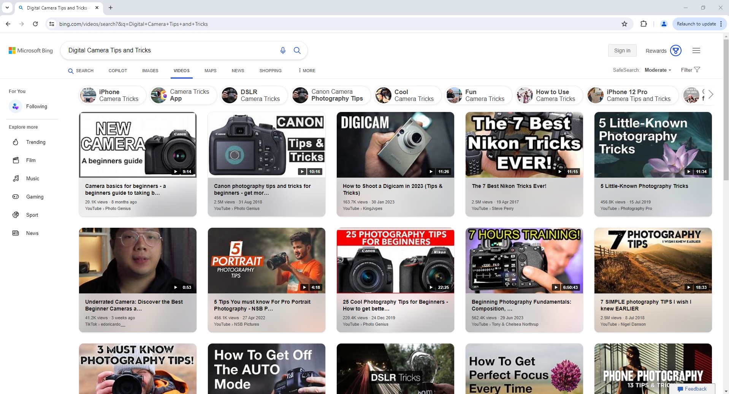Click the Microsoft Bing logo
The width and height of the screenshot is (729, 394).
[30, 50]
